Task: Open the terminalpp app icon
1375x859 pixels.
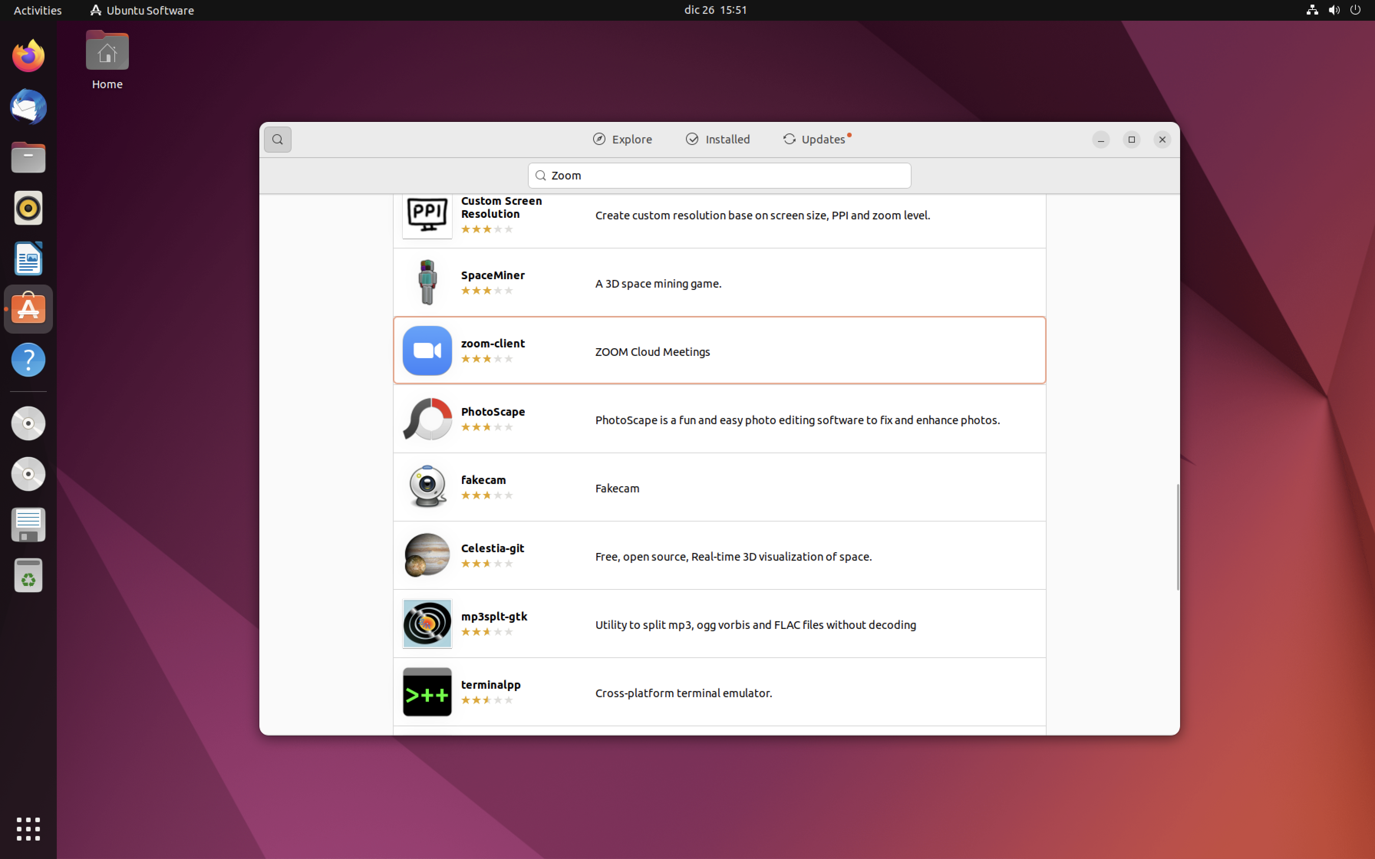Action: [x=427, y=691]
